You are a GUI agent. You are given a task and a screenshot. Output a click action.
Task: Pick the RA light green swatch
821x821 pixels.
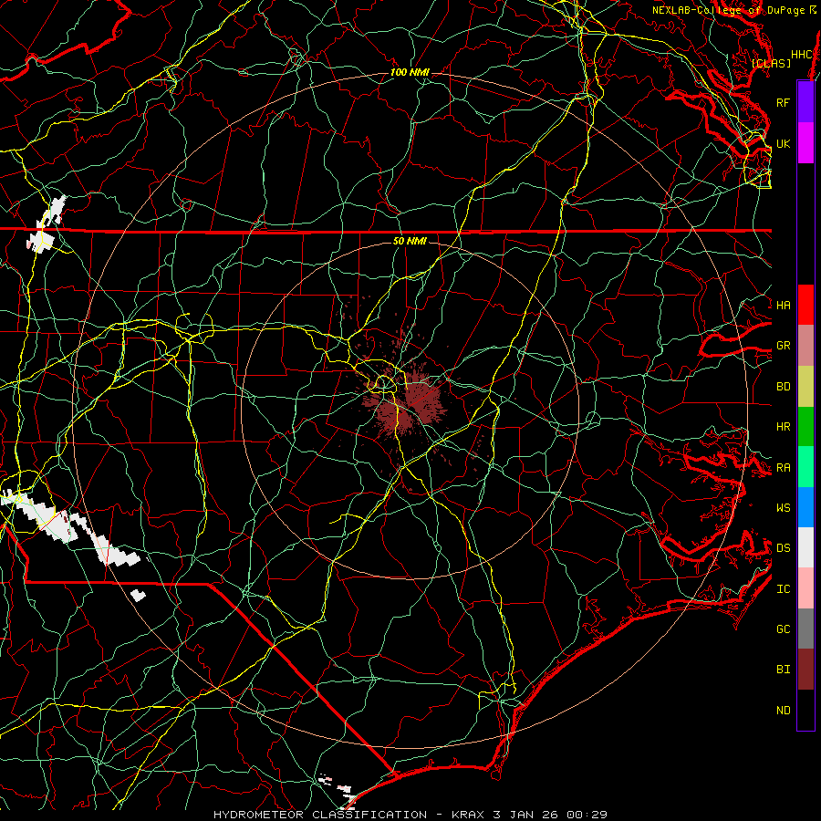(805, 467)
